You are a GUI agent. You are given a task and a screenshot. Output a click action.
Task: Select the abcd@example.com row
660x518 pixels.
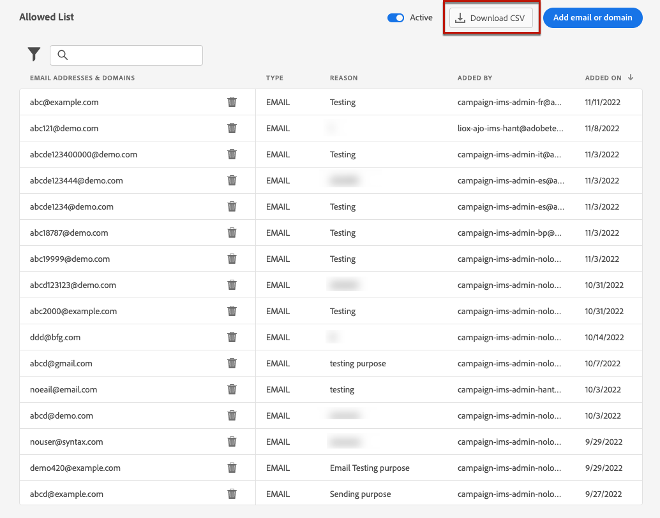pos(66,494)
